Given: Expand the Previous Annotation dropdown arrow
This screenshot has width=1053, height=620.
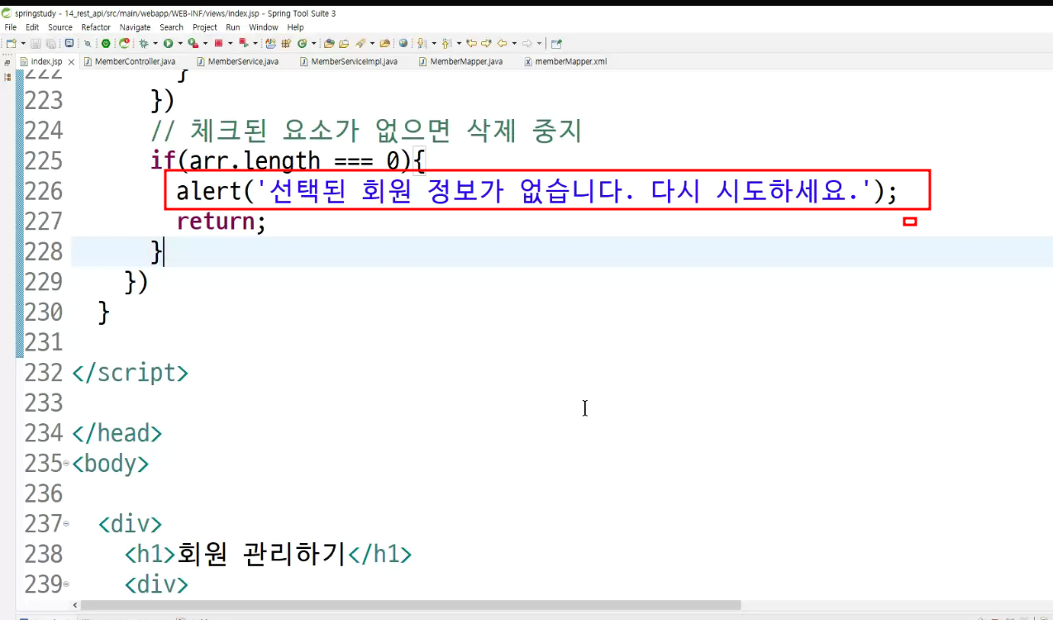Looking at the screenshot, I should tap(460, 43).
